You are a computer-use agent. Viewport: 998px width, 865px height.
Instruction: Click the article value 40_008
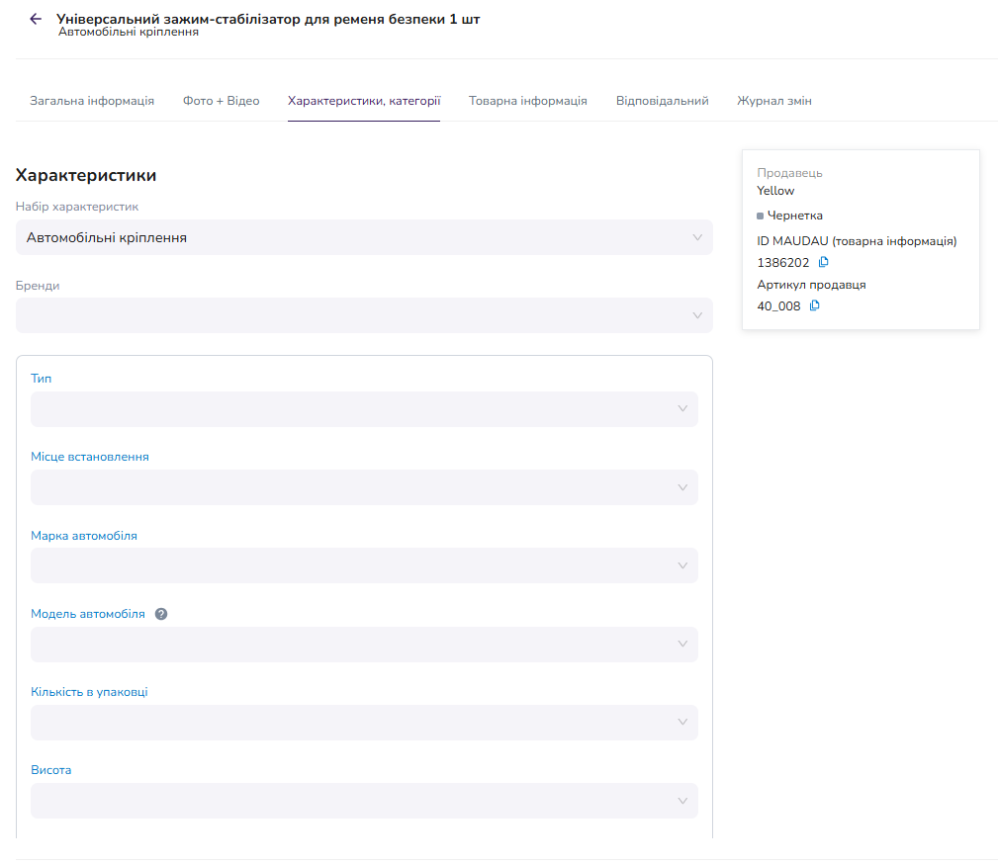pyautogui.click(x=778, y=305)
